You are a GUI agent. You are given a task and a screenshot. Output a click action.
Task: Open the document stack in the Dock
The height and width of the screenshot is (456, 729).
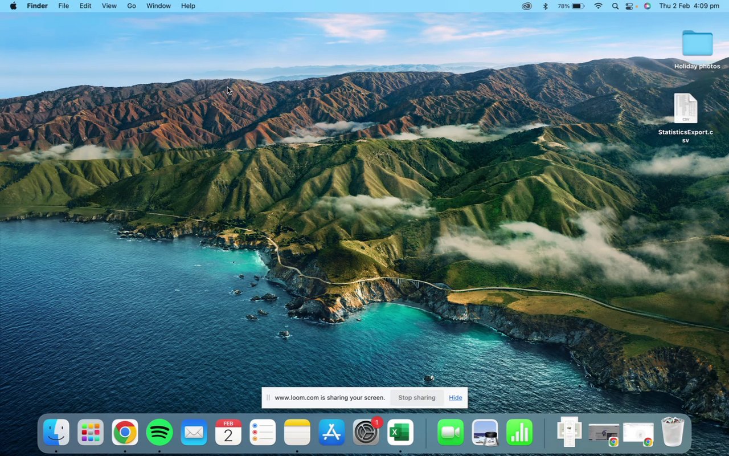click(x=569, y=432)
